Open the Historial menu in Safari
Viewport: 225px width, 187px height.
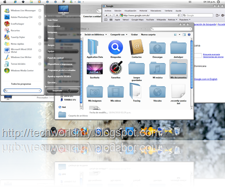click(143, 11)
